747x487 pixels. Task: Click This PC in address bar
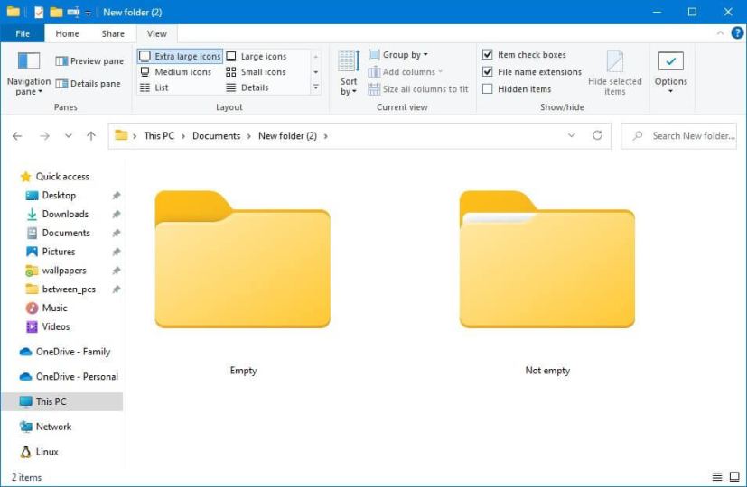tap(159, 136)
